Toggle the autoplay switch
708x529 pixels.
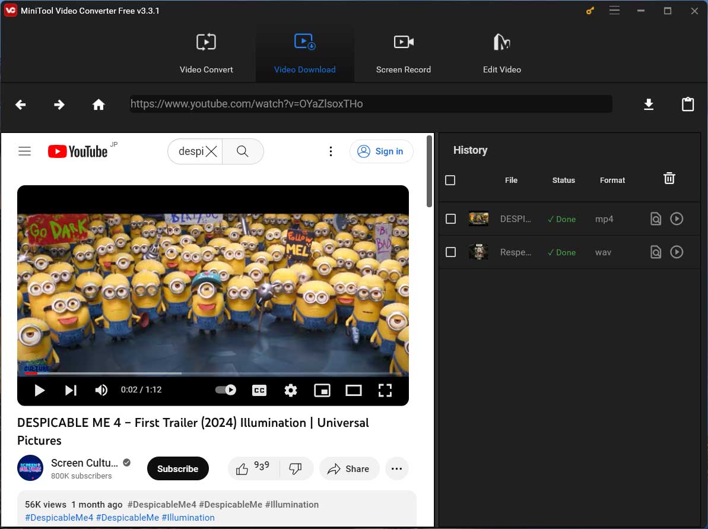coord(226,390)
